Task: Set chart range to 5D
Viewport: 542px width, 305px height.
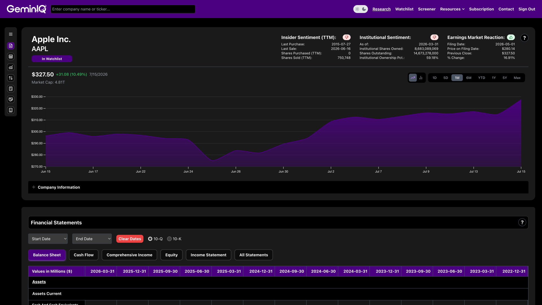Action: tap(445, 78)
